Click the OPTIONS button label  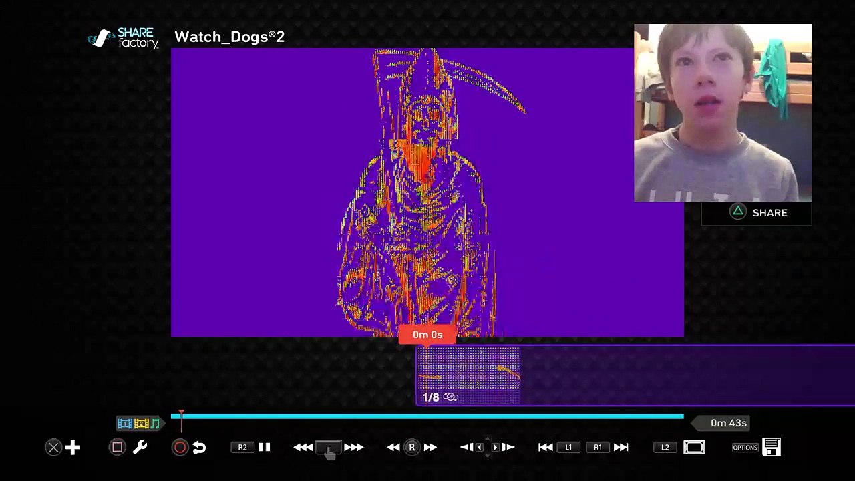745,447
